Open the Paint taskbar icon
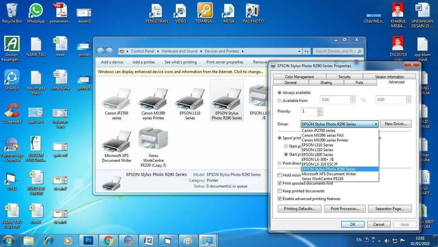438x247 pixels. click(x=188, y=240)
